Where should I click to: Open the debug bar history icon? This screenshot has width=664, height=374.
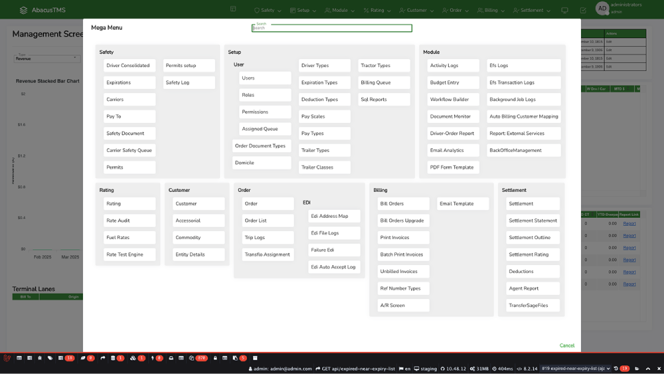coord(616,368)
